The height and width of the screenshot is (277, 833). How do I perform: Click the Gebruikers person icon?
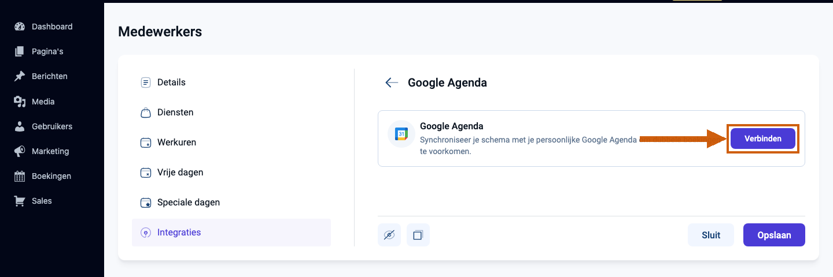20,126
